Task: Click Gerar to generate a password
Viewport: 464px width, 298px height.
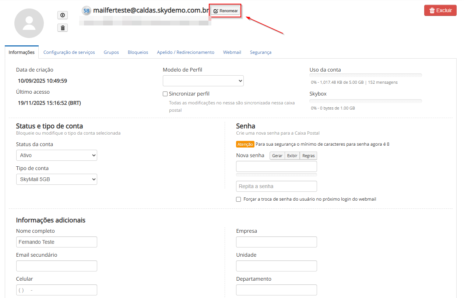Action: [277, 156]
